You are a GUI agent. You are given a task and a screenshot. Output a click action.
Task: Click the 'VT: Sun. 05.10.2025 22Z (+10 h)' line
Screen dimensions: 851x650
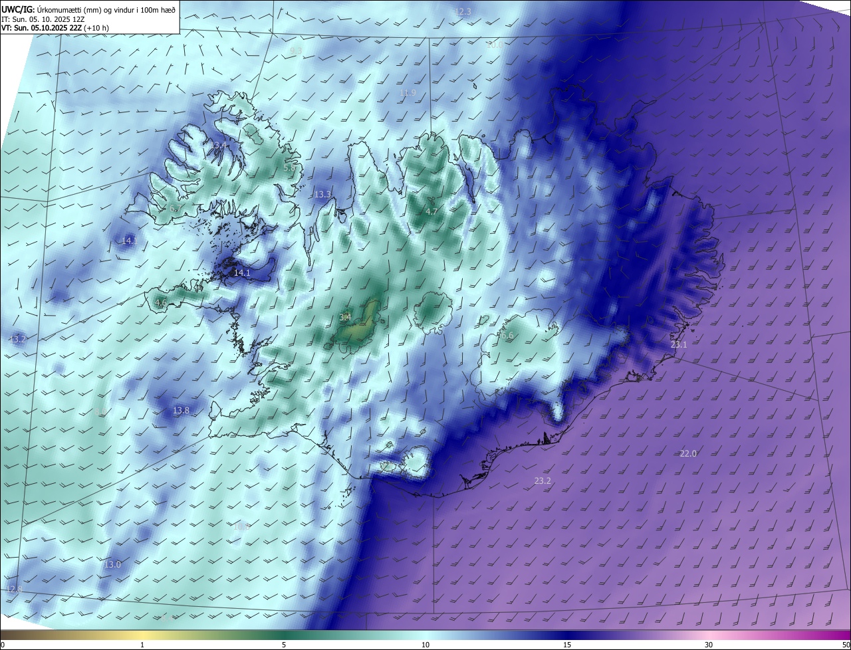55,28
